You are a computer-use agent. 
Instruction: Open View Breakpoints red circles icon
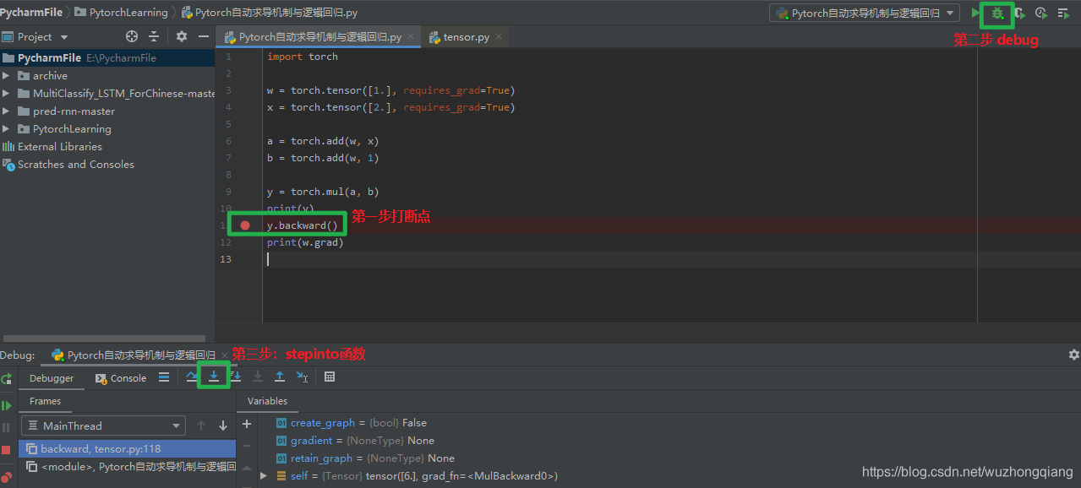click(x=7, y=477)
